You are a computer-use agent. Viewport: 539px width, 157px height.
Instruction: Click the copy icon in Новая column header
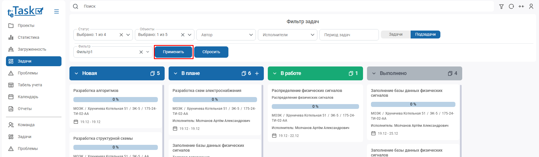[152, 74]
